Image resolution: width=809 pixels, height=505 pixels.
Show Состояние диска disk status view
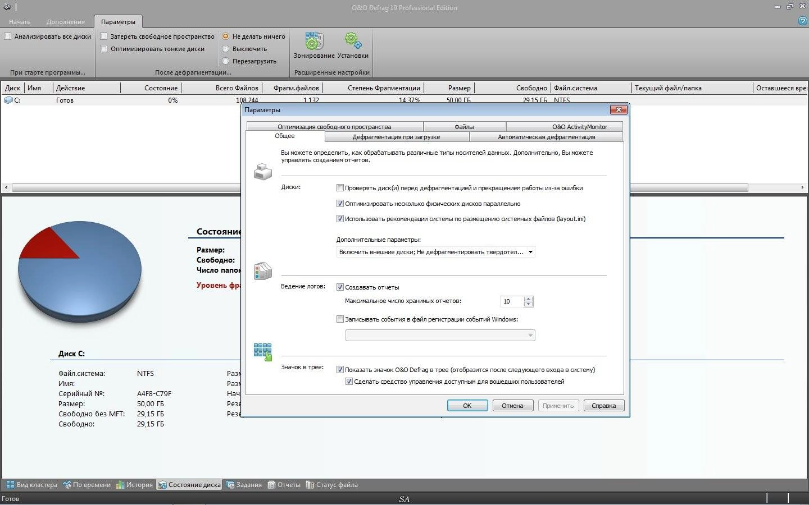point(189,485)
